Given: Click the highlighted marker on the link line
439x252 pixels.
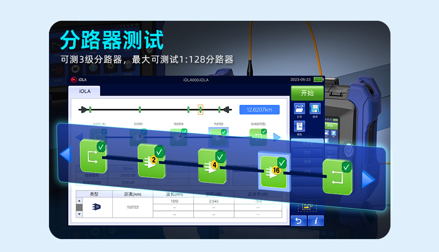Looking at the screenshot, I should (201, 110).
